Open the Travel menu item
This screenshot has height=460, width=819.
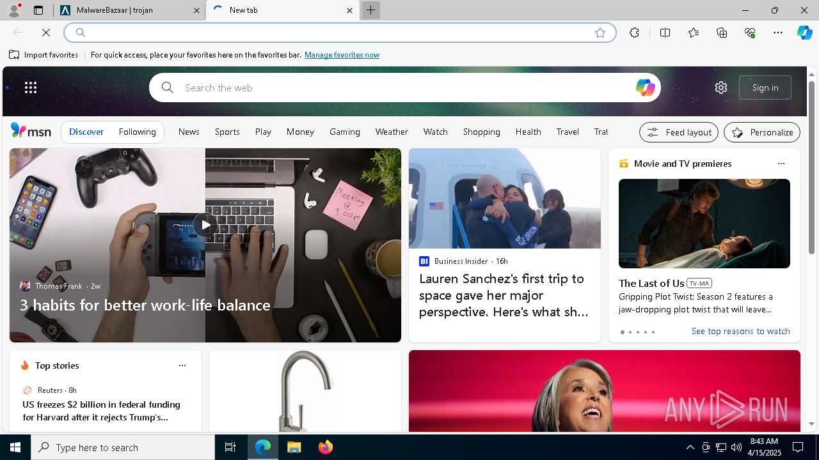tap(568, 132)
